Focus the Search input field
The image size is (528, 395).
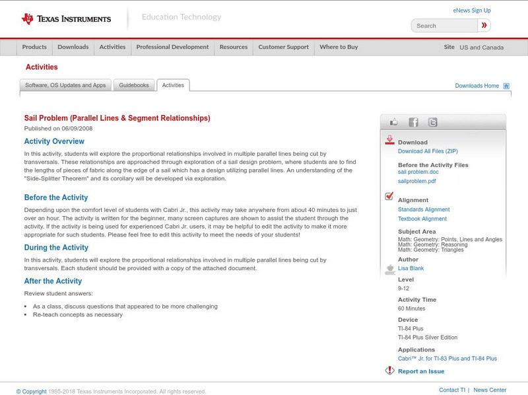[x=444, y=26]
